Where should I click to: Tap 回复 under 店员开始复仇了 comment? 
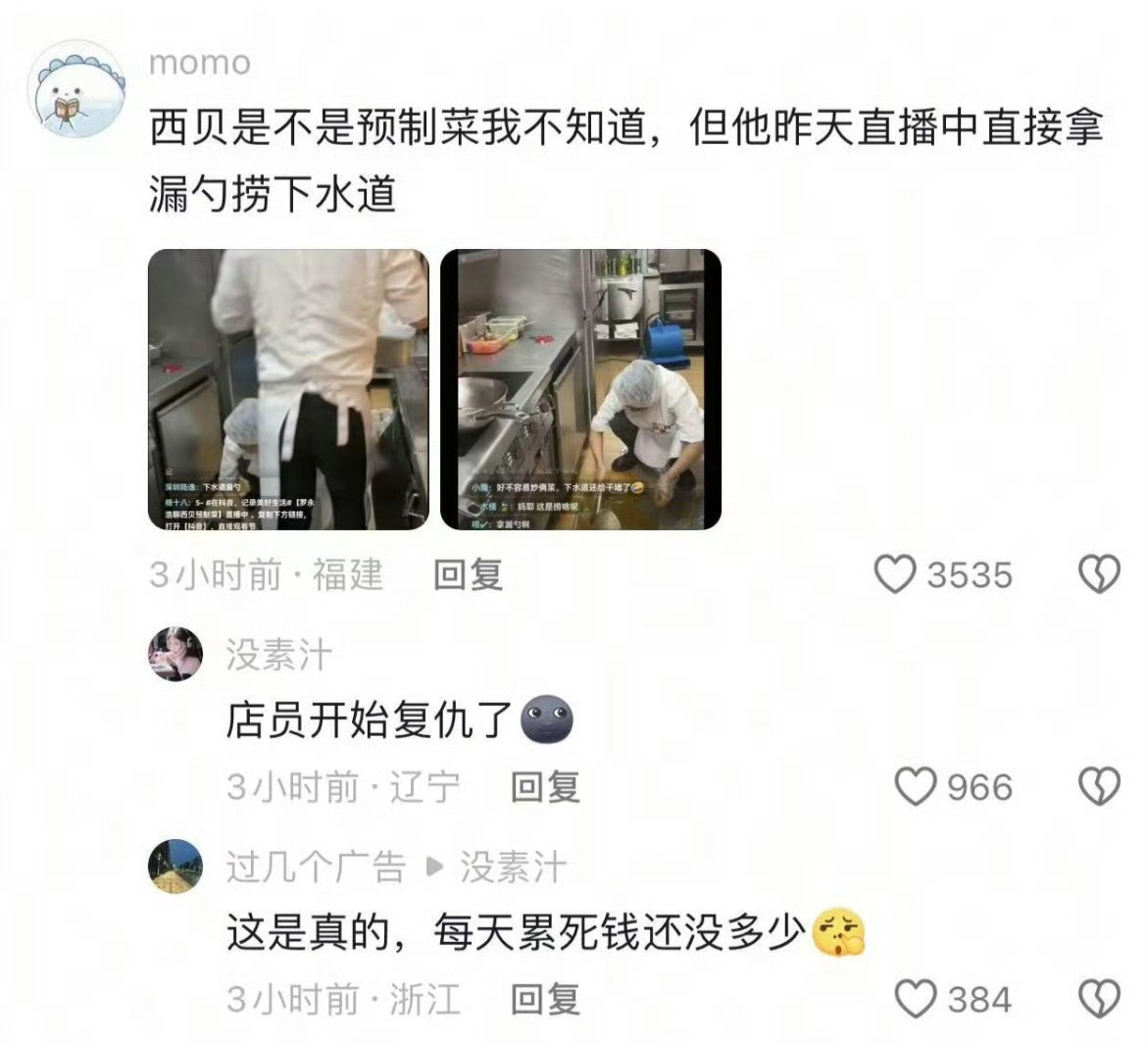(545, 787)
